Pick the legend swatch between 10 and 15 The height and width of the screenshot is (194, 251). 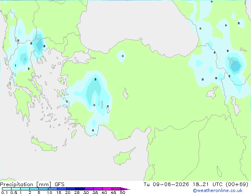(x=53, y=189)
